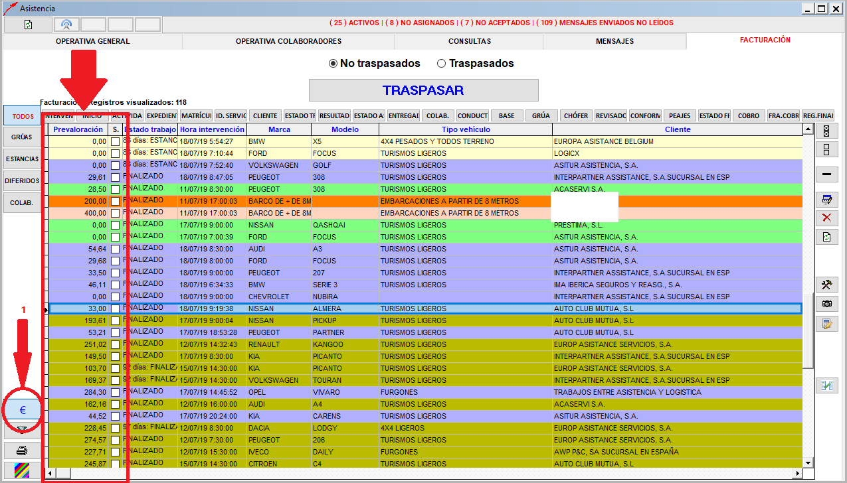Select the COLAB. side filter tab

click(22, 202)
